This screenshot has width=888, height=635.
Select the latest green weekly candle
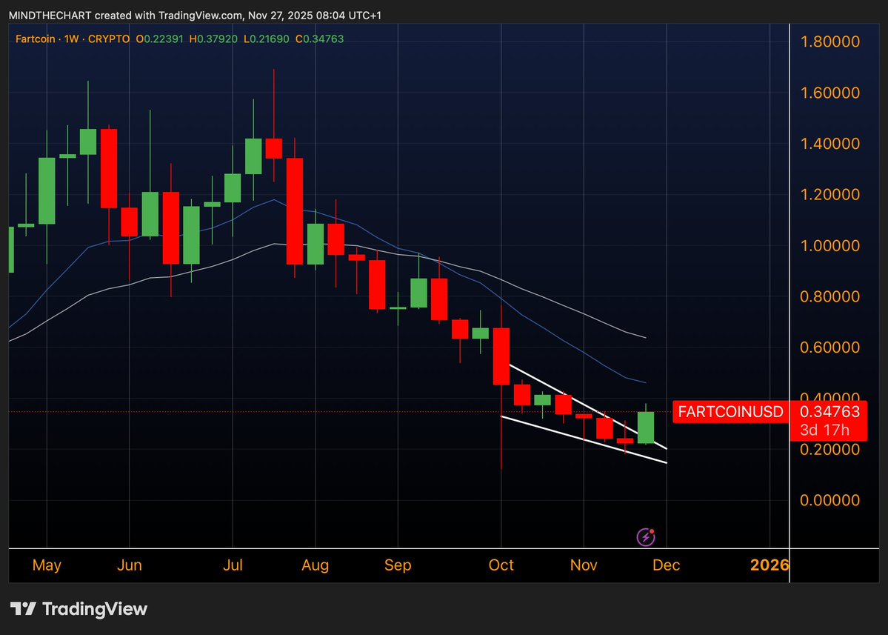[x=646, y=427]
